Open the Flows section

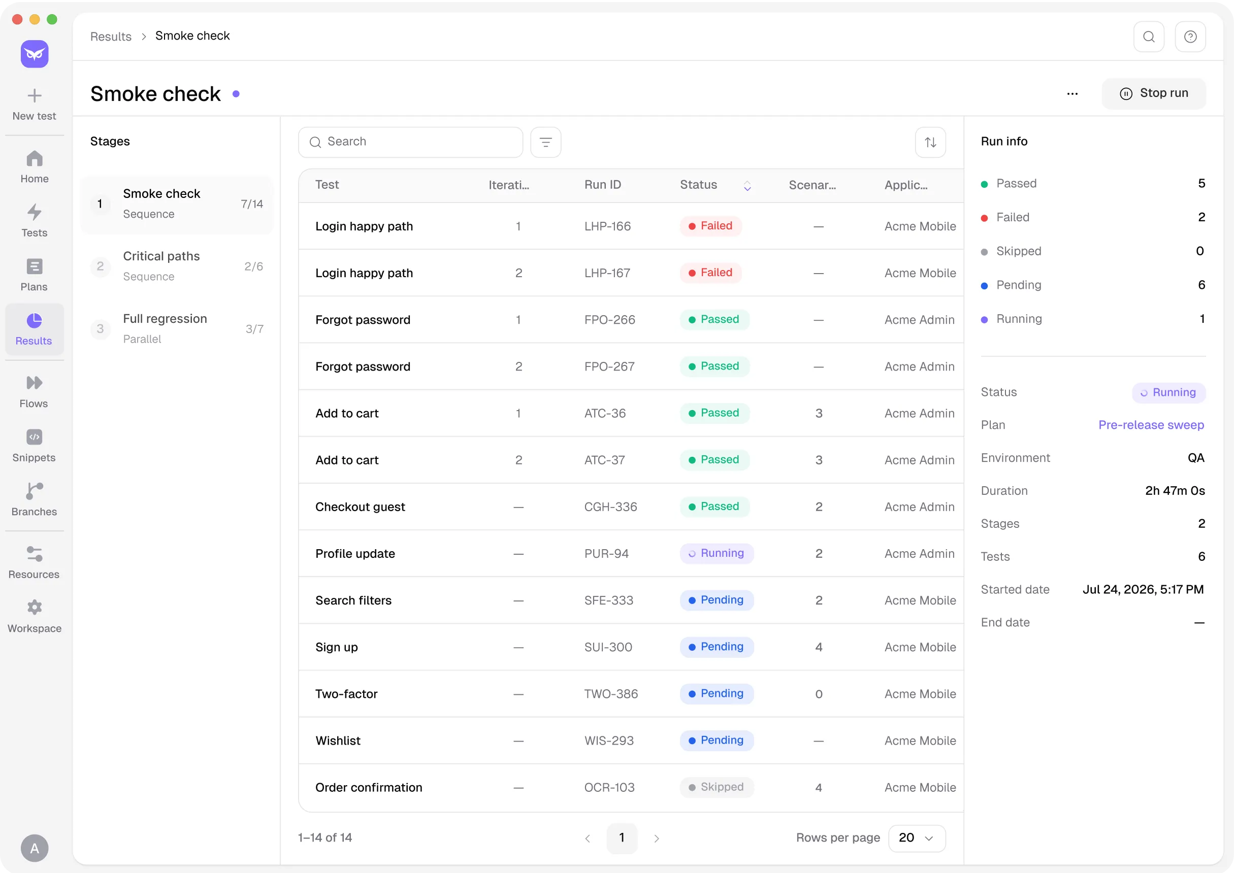(x=35, y=391)
